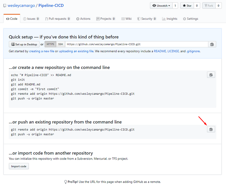The image size is (226, 185).
Task: Click the Fork button
Action: [x=208, y=6]
